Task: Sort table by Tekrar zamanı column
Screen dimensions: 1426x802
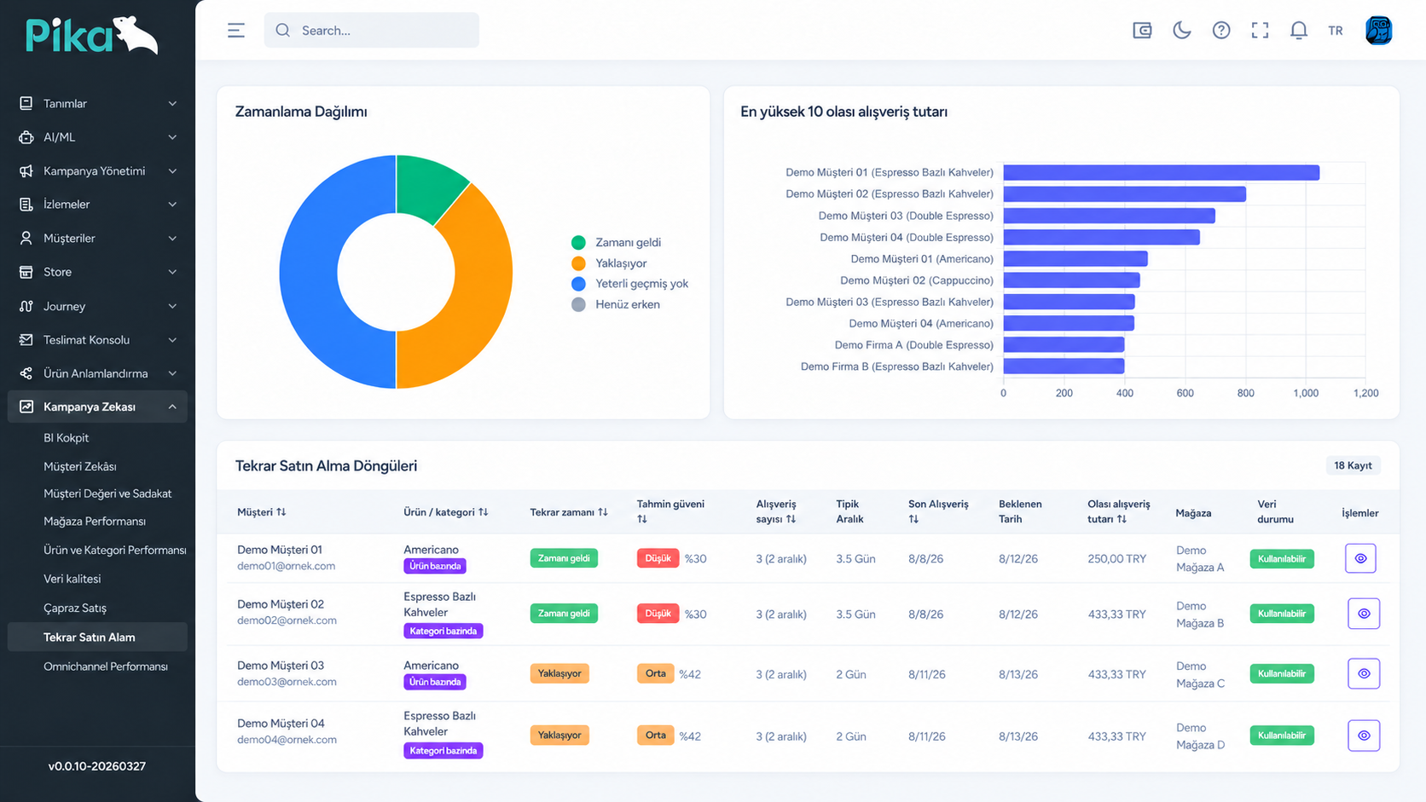Action: point(569,512)
